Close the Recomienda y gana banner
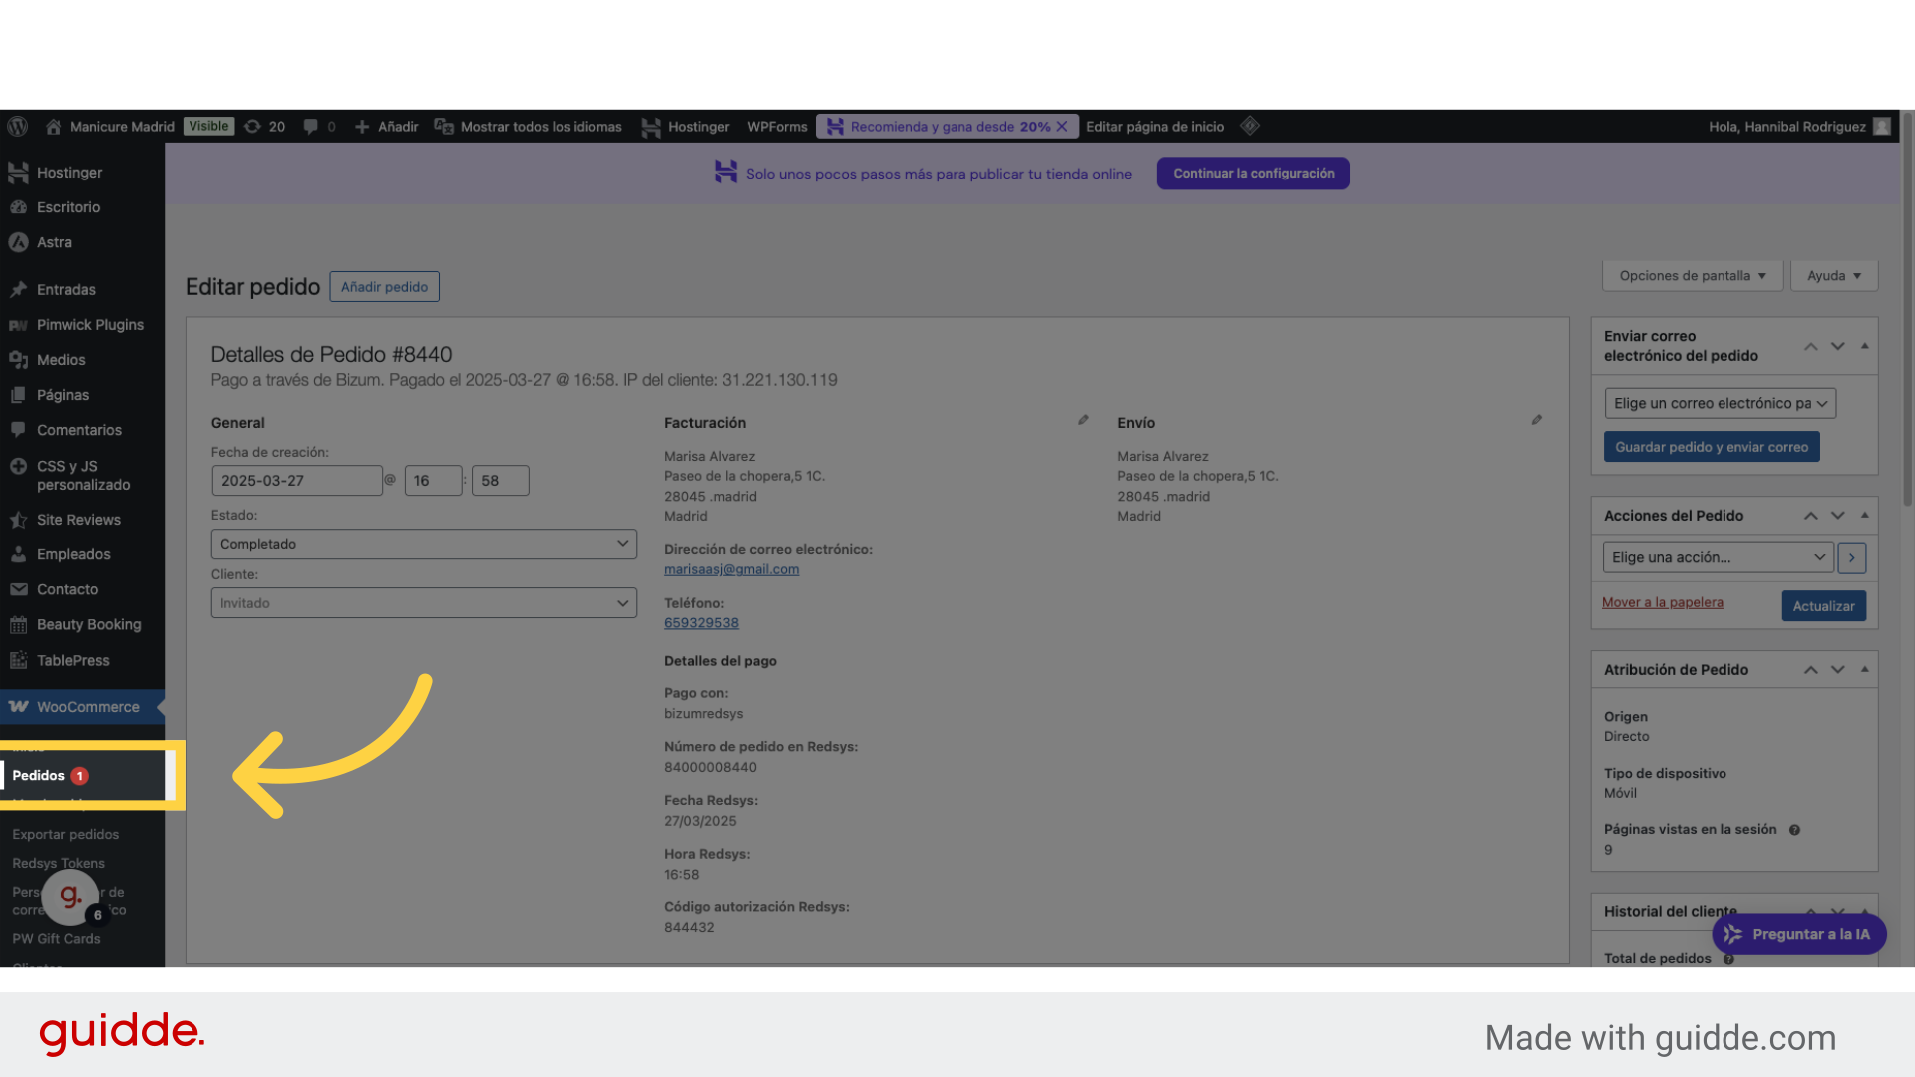Image resolution: width=1915 pixels, height=1077 pixels. click(x=1062, y=127)
